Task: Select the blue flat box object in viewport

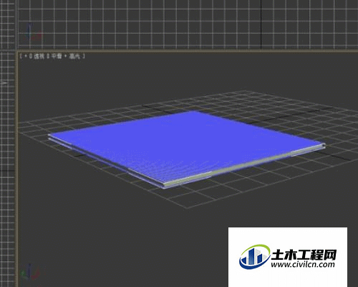Action: pyautogui.click(x=186, y=149)
